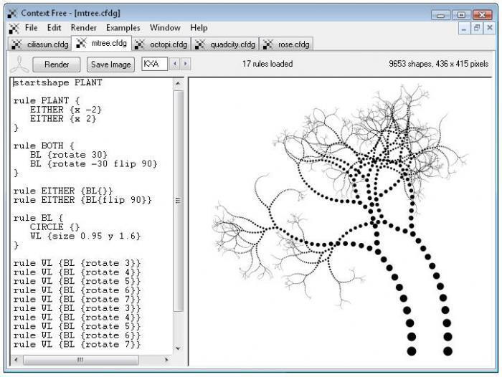Click the 'rule BL {' line
502x377 pixels.
[x=38, y=218]
